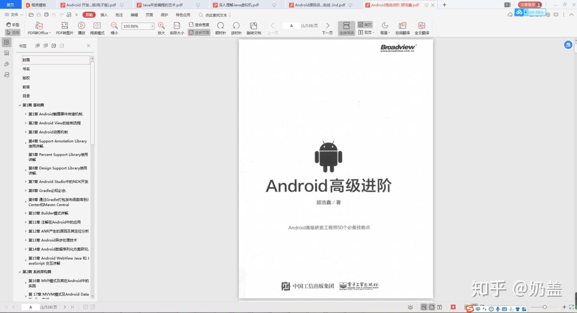Show the thumbnails panel in left sidebar
Viewport: 577px width, 313px height.
7,53
